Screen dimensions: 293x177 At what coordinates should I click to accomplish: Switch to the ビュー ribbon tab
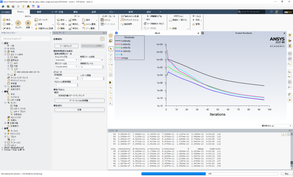click(x=112, y=12)
